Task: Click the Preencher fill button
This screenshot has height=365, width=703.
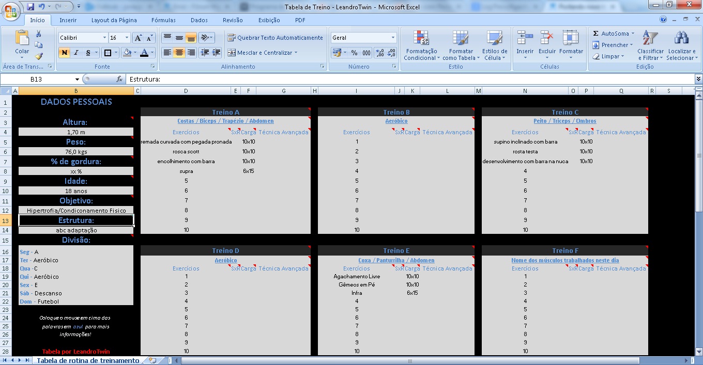Action: (x=613, y=45)
